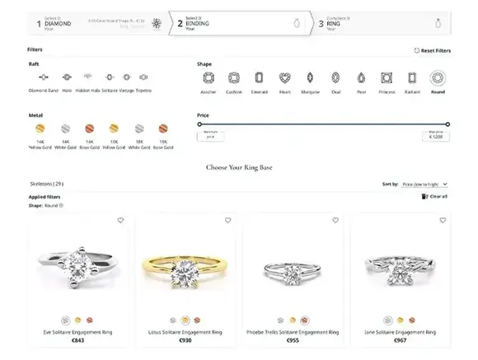
Task: Filter by 14K Rose Gold metal
Action: tap(89, 129)
